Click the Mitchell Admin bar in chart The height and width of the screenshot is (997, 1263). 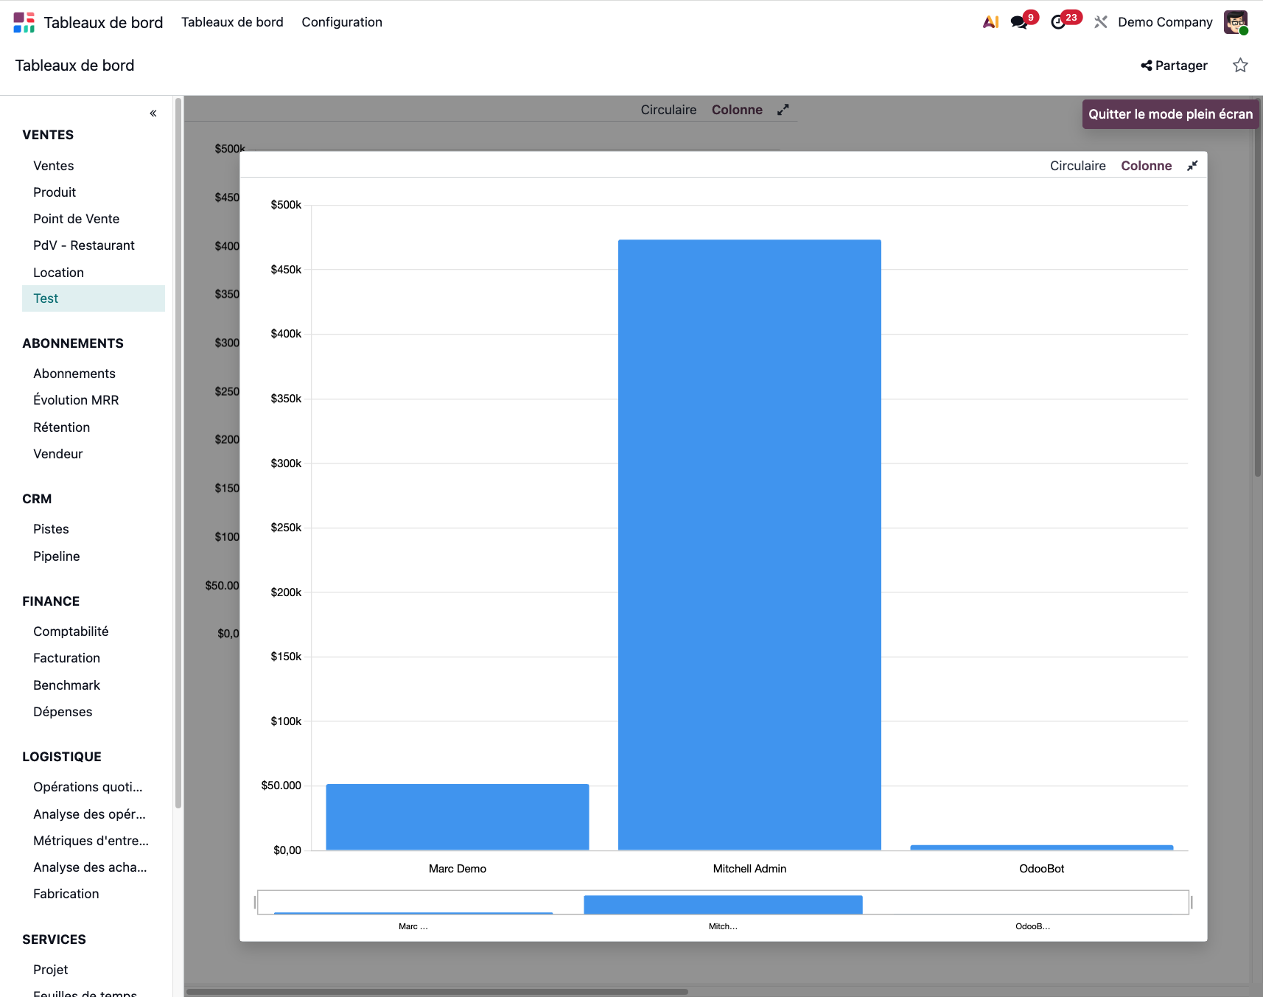[749, 545]
